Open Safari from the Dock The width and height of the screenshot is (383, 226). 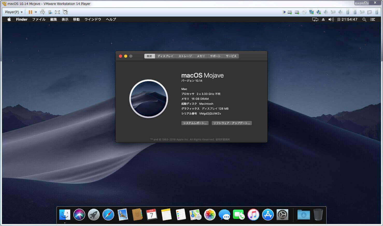(108, 215)
